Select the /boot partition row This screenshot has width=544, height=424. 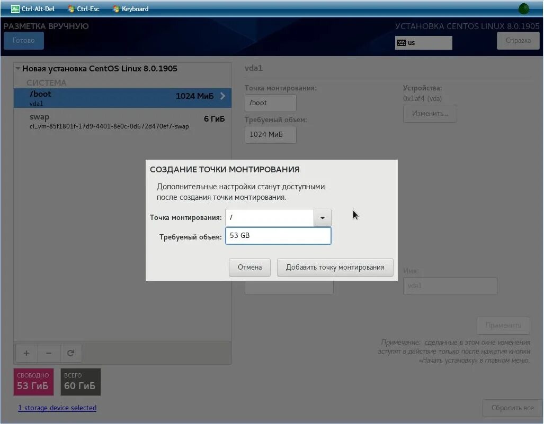pos(122,98)
